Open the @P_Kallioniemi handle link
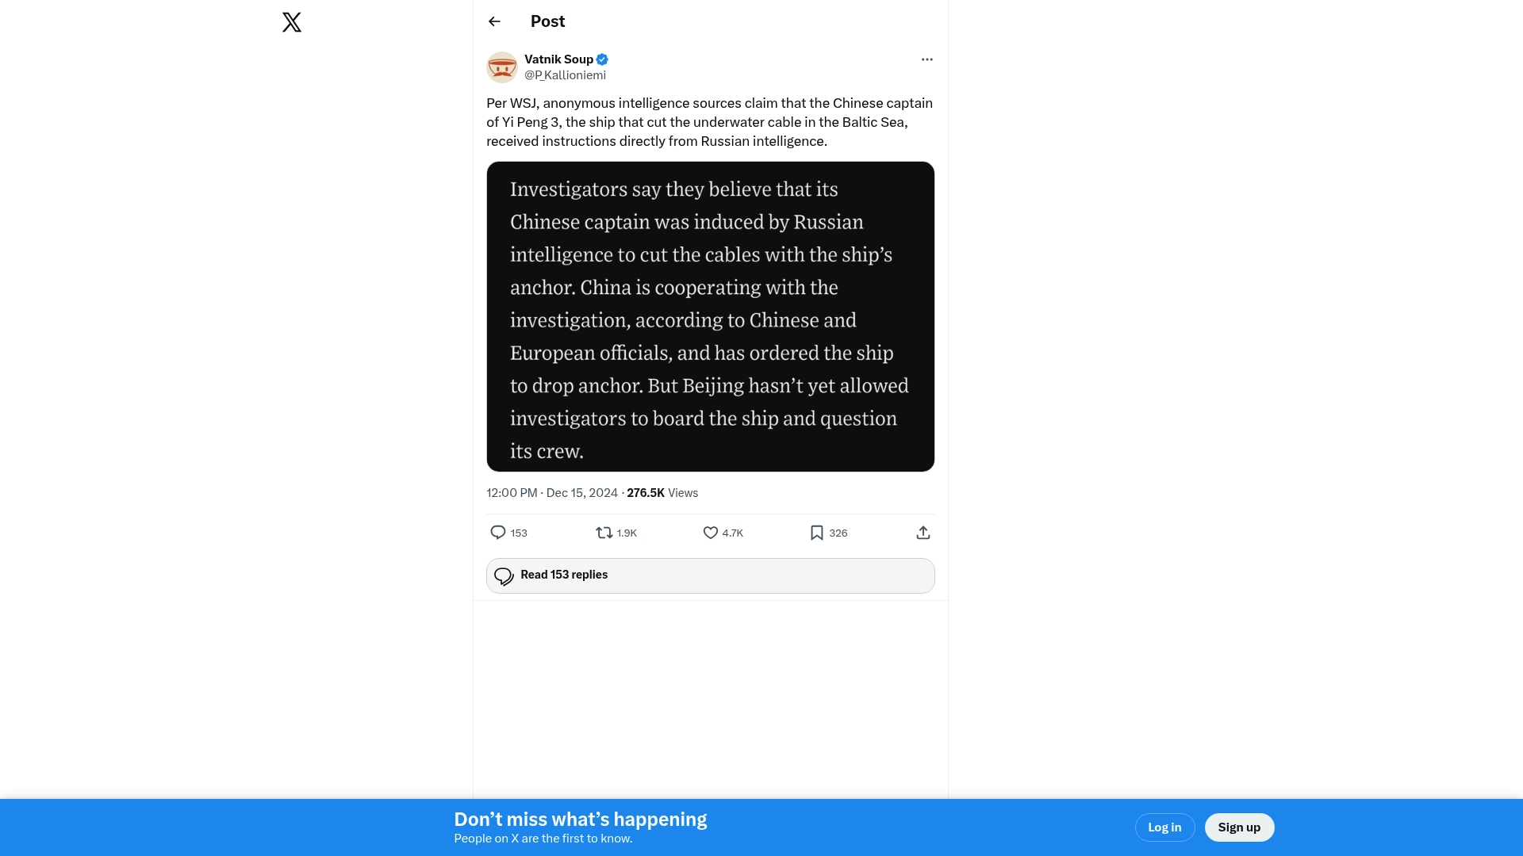The image size is (1523, 856). coord(565,75)
